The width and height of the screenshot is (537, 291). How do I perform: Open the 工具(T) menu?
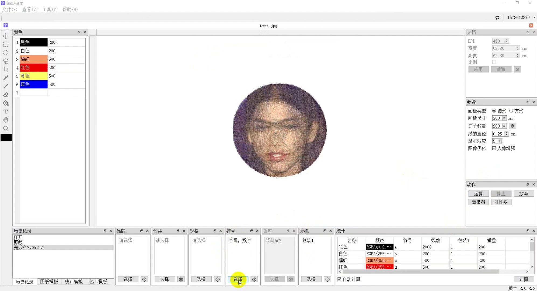pos(50,9)
